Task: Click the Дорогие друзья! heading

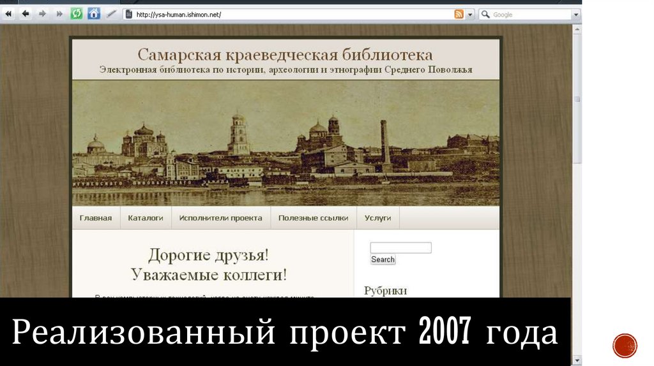Action: tap(209, 255)
